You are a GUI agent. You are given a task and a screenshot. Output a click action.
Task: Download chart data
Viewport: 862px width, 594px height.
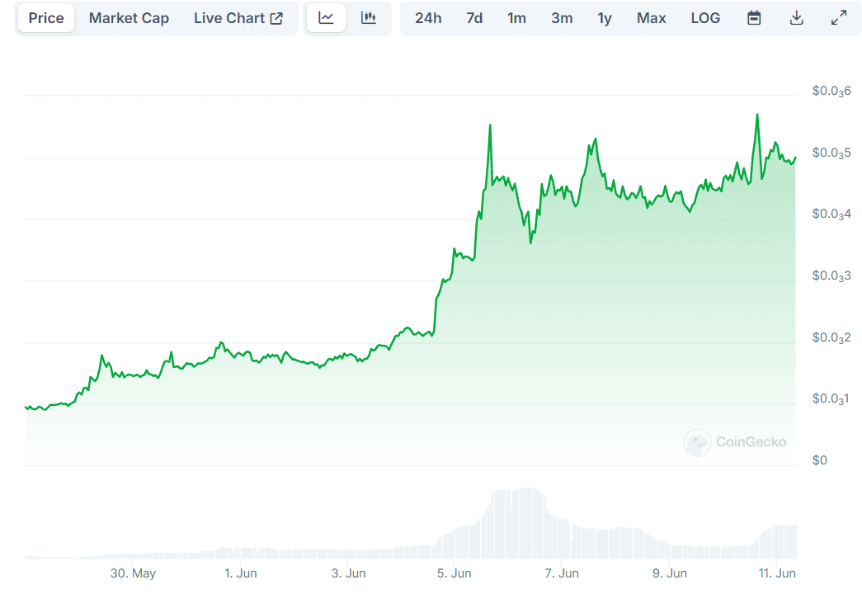pos(796,18)
